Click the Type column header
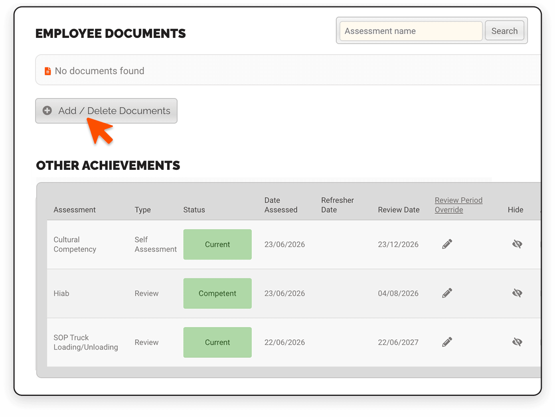Viewport: 555px width, 417px height. 143,210
